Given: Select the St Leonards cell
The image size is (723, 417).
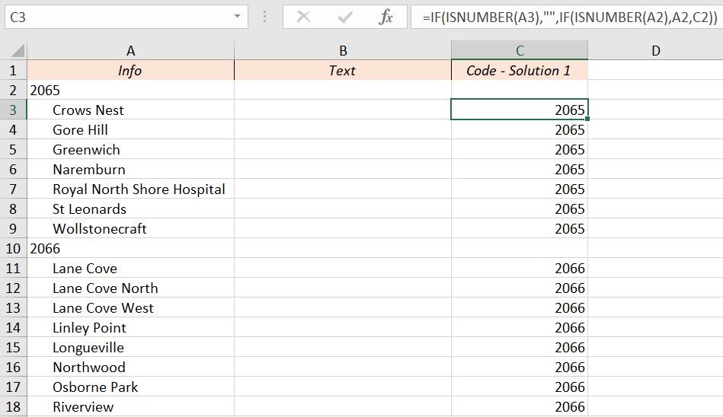Looking at the screenshot, I should [x=130, y=208].
